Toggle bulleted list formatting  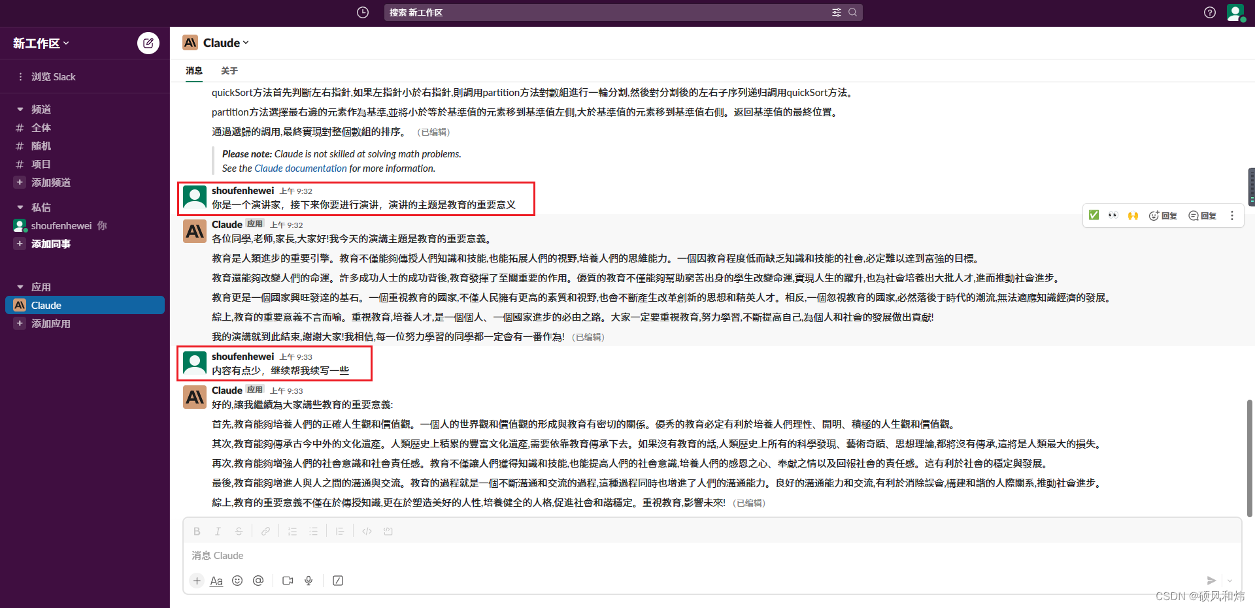click(x=313, y=532)
